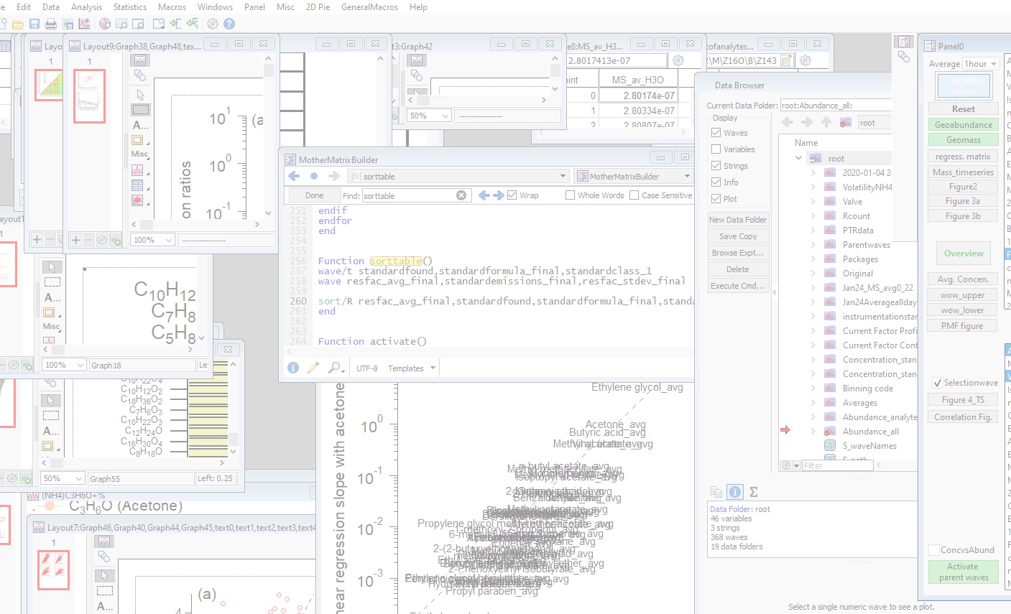
Task: Click the Done button in find bar
Action: 314,195
